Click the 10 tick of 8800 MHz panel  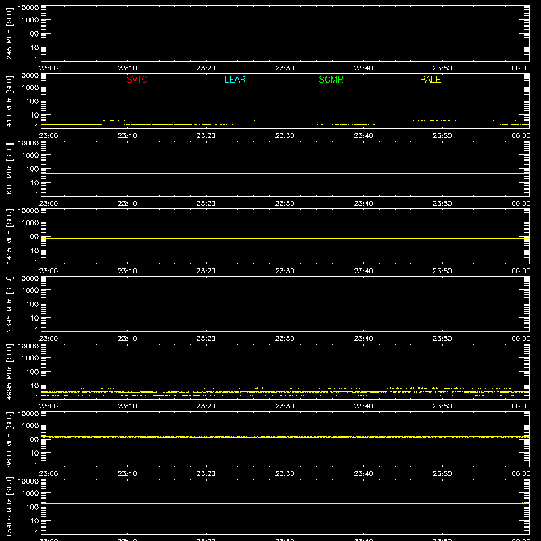[x=34, y=453]
